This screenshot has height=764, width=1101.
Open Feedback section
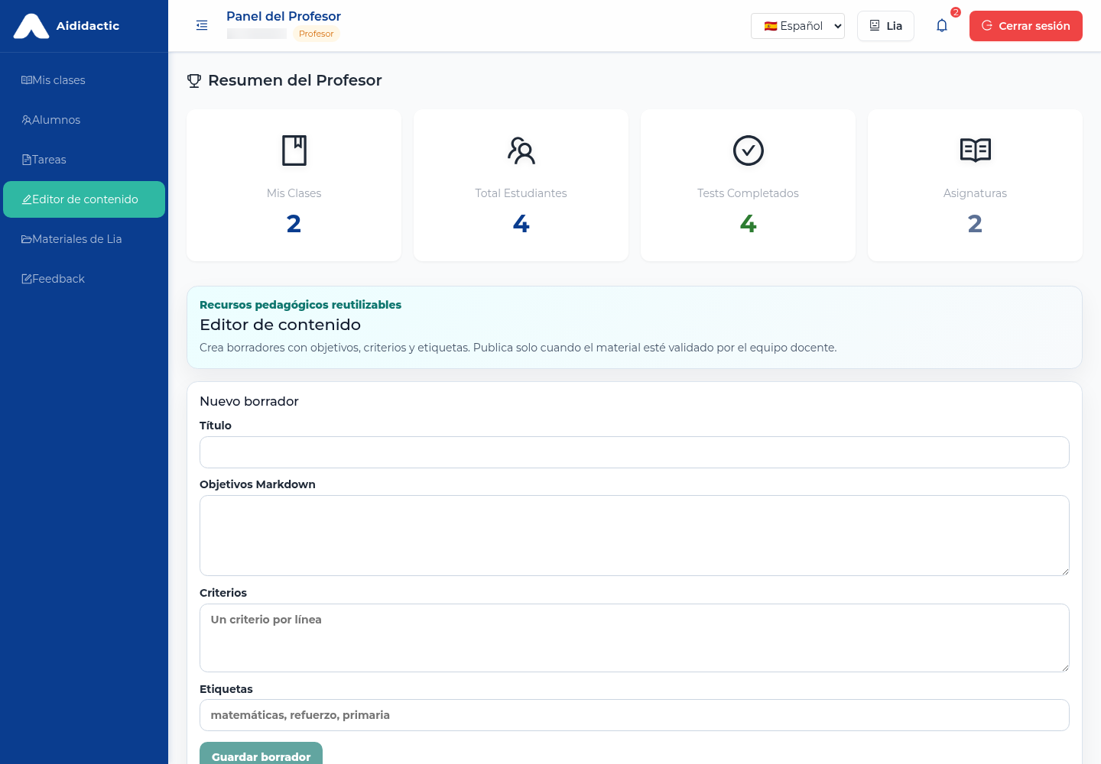pyautogui.click(x=84, y=279)
